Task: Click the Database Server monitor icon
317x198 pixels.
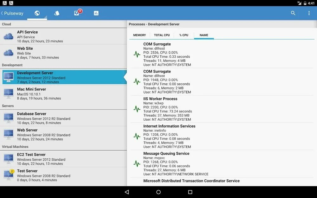Action: tap(9, 118)
